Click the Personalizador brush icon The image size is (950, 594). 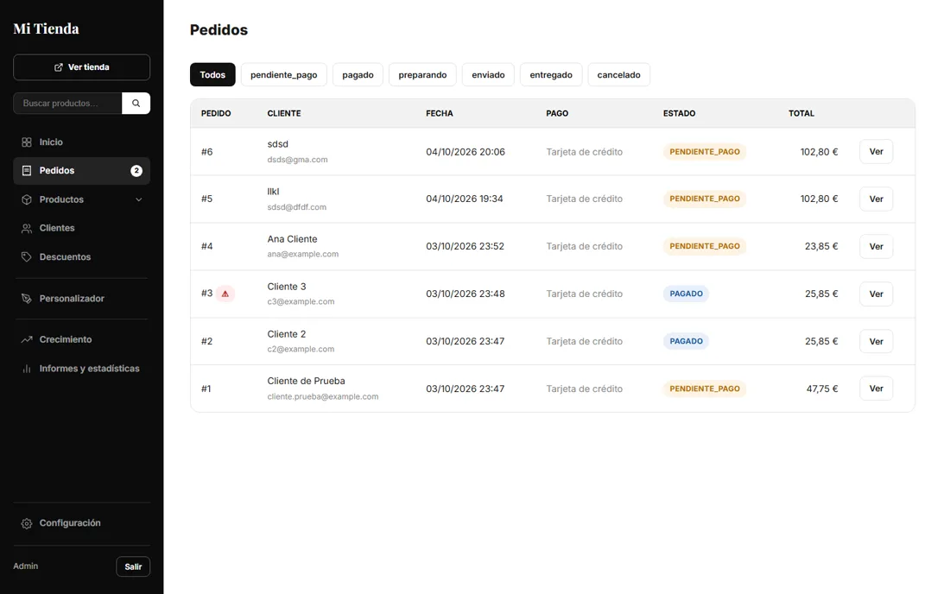[x=27, y=299]
